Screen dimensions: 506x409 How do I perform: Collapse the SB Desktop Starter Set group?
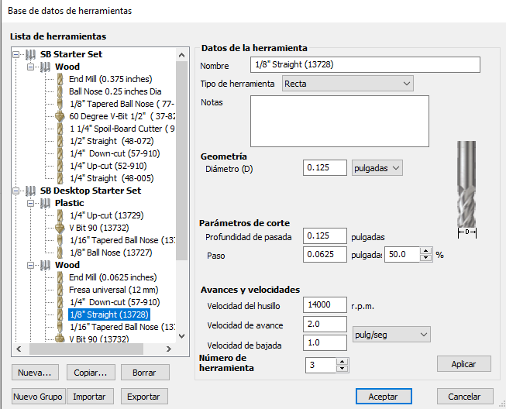click(x=15, y=191)
